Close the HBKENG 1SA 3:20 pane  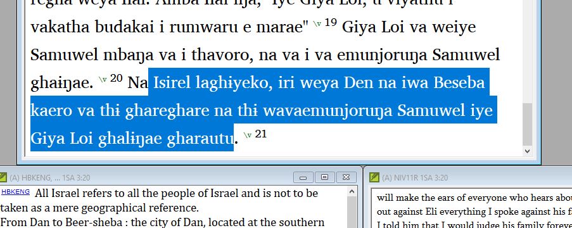pos(346,178)
